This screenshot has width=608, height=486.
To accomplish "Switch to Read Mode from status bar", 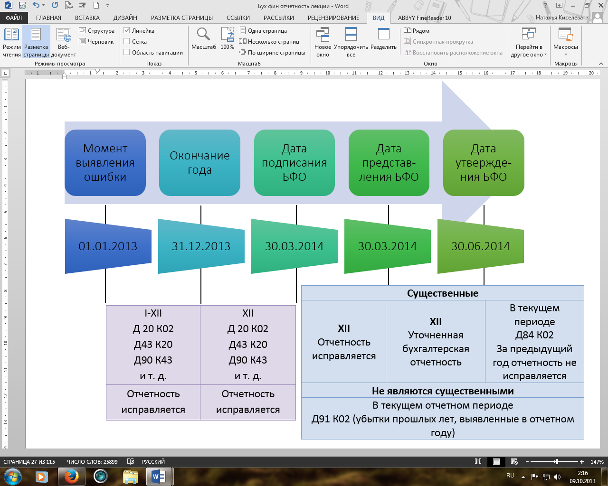I will tap(478, 461).
